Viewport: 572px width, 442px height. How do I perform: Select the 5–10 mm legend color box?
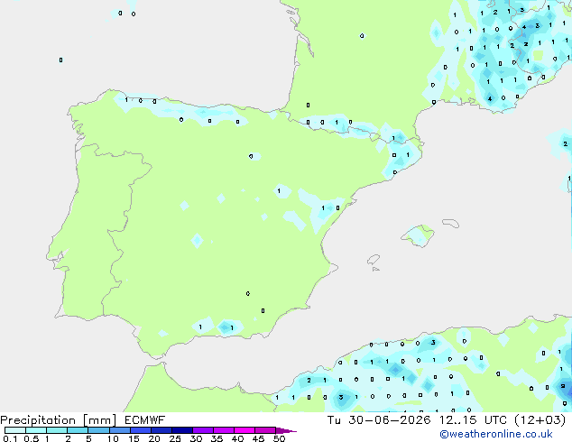(98, 430)
